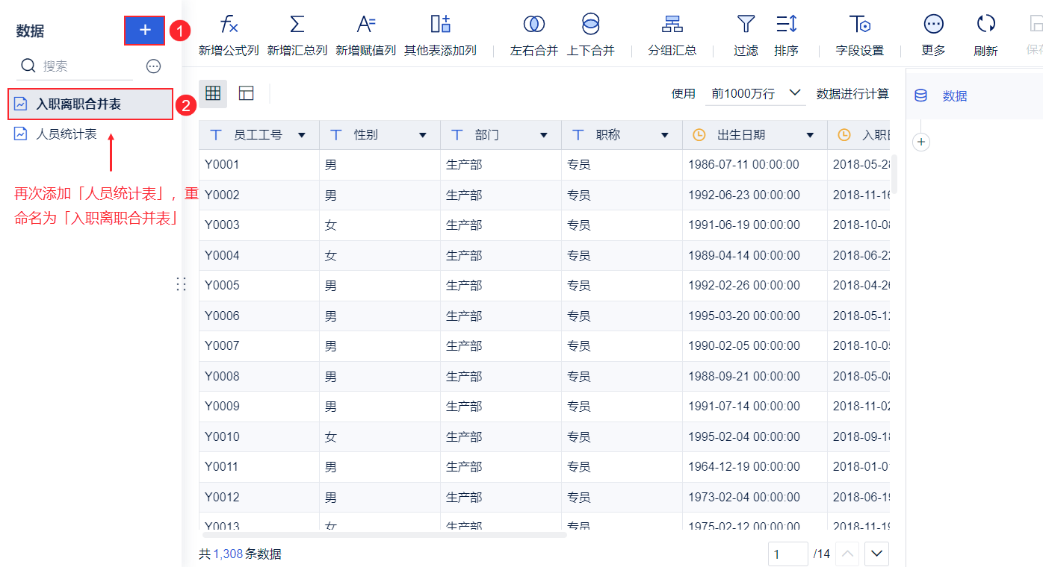Click the magnifier search icon

[28, 66]
